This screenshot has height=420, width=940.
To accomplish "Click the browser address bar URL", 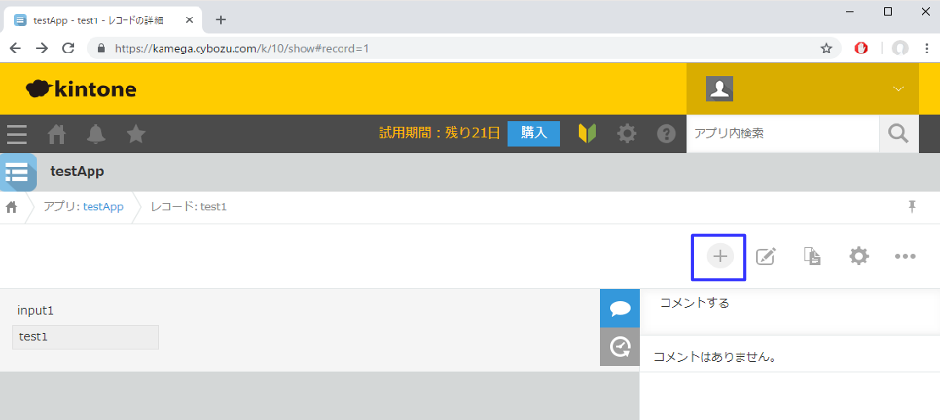I will [x=241, y=48].
